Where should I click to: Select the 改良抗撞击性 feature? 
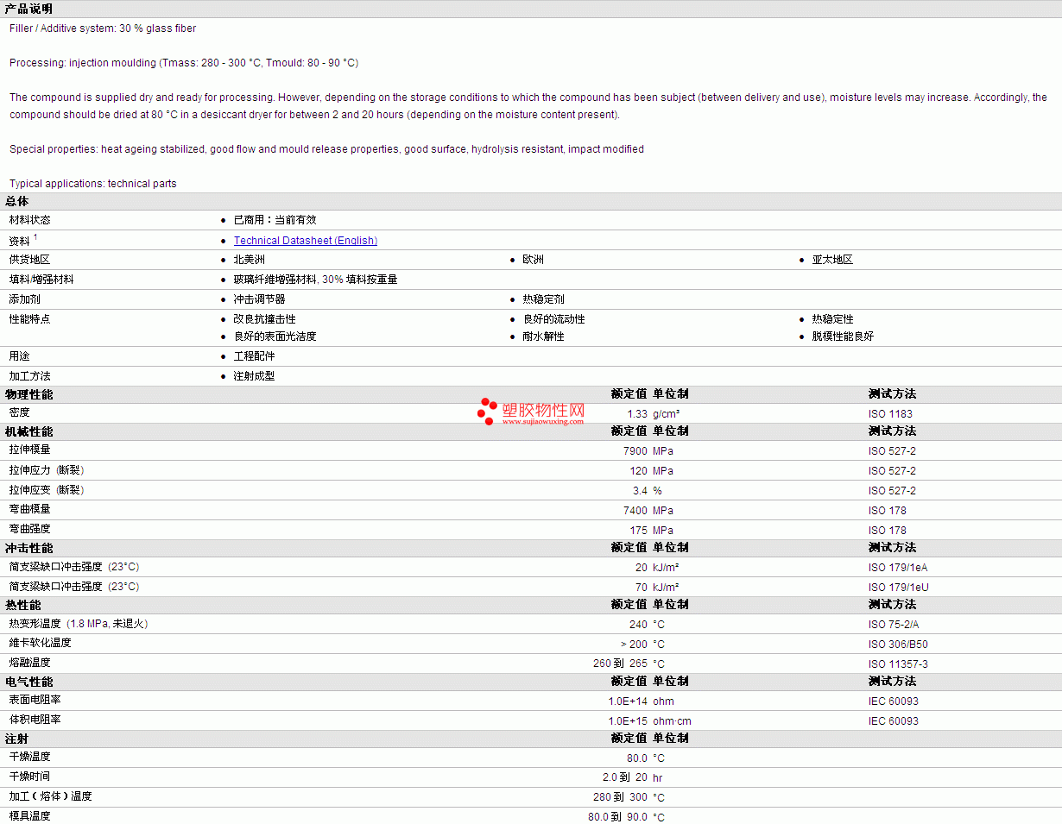pos(265,319)
